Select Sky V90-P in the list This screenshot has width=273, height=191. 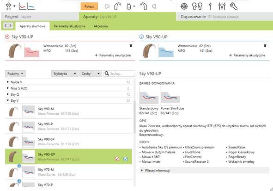pos(68,126)
